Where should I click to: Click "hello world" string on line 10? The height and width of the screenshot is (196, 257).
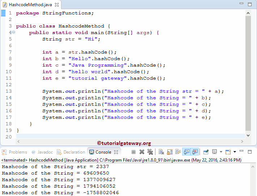(89, 72)
